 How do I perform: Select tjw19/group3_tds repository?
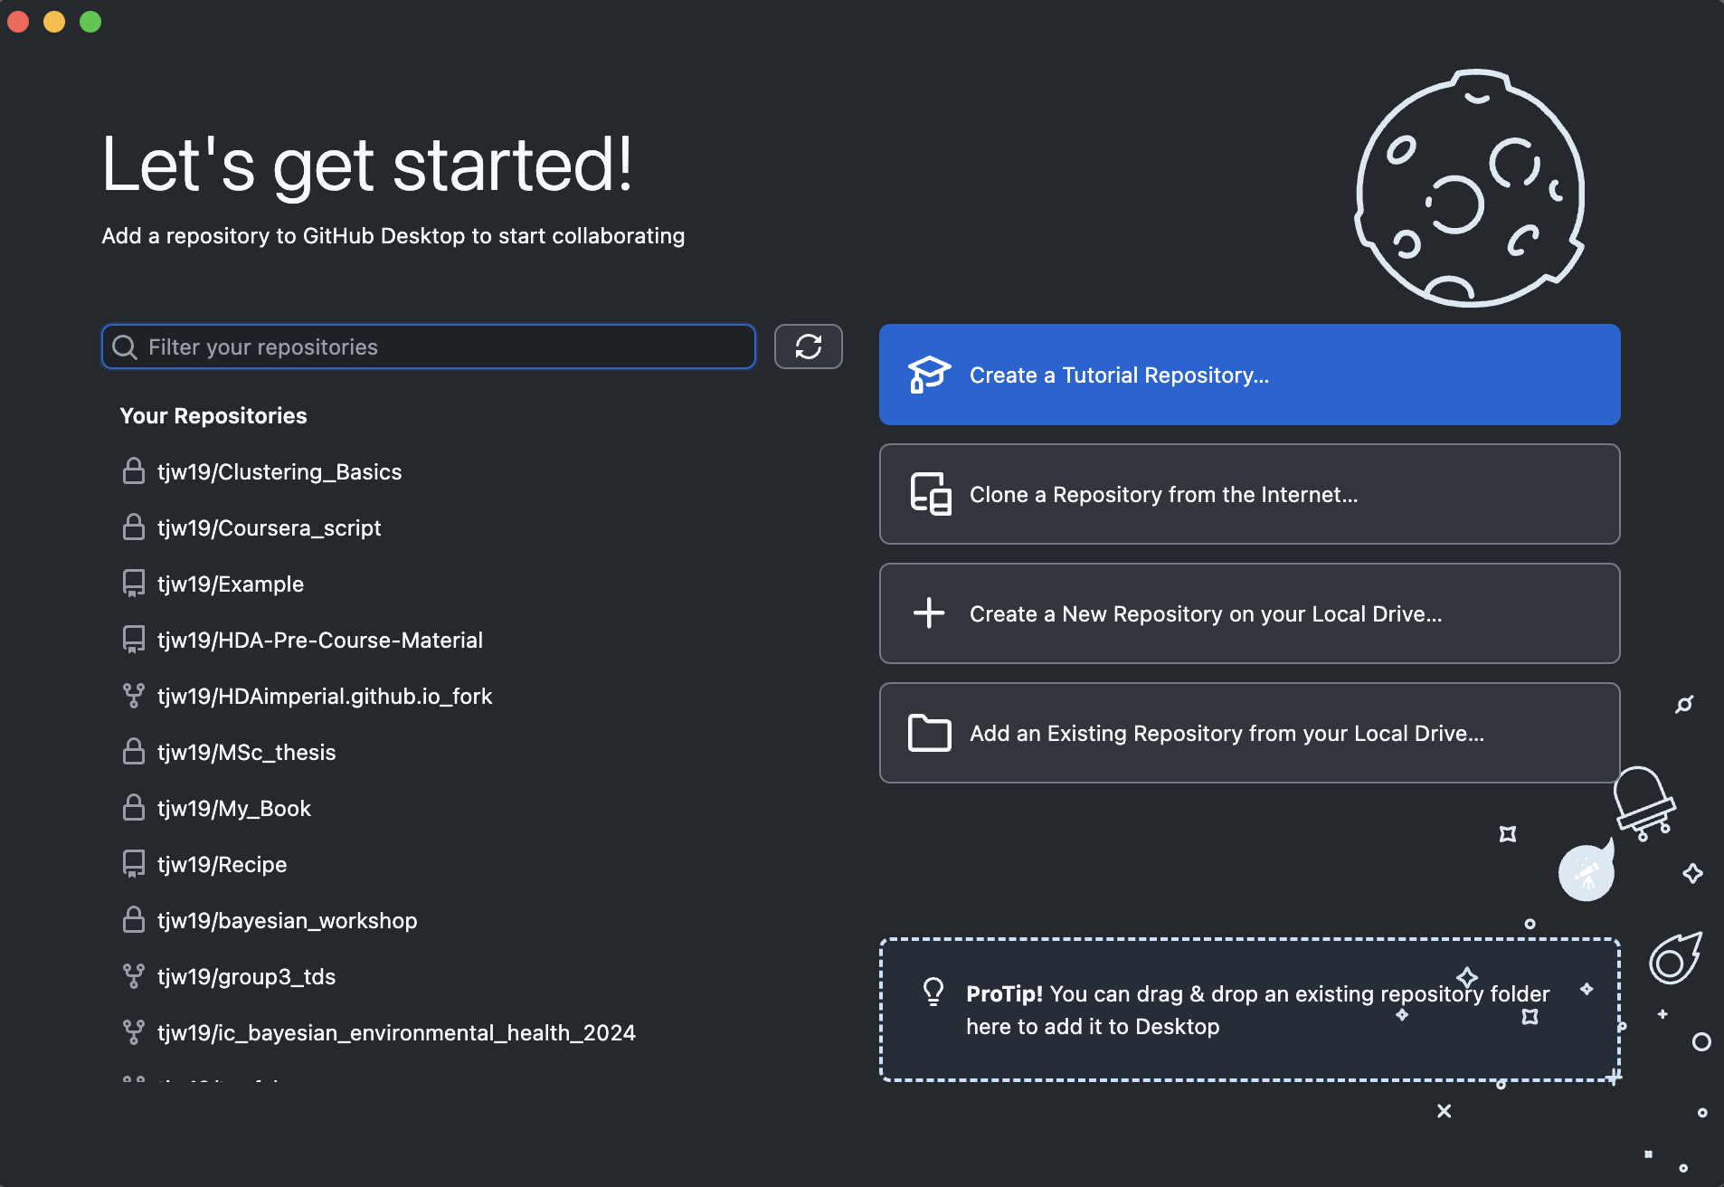tap(472, 976)
